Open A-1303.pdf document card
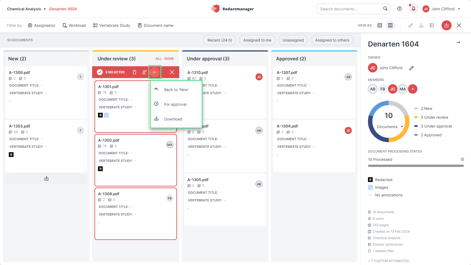The width and height of the screenshot is (471, 265). 46,146
